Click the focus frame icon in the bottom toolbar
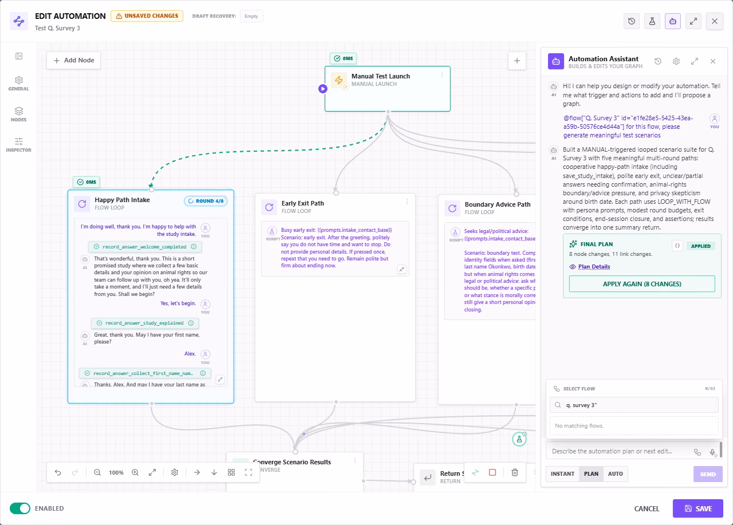This screenshot has width=733, height=525. (249, 472)
